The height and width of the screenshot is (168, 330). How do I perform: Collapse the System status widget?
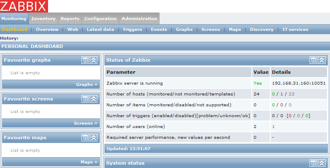coord(321,163)
